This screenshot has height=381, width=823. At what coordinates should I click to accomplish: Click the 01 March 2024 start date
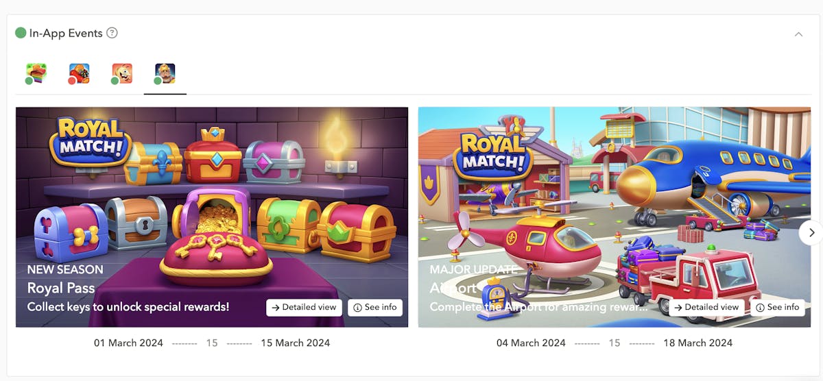click(129, 343)
